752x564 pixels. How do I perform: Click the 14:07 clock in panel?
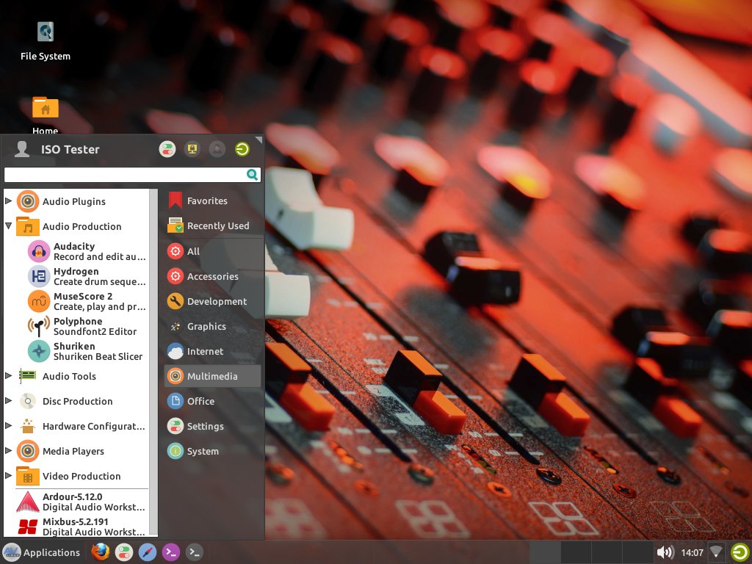[x=692, y=552]
